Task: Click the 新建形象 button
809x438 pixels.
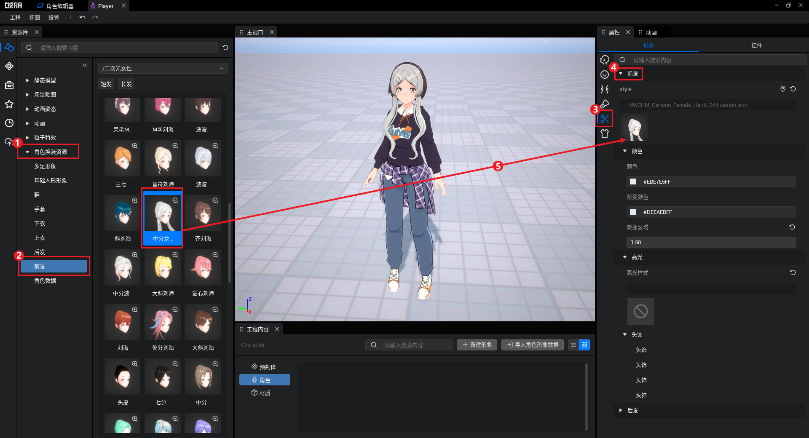Action: pos(477,345)
